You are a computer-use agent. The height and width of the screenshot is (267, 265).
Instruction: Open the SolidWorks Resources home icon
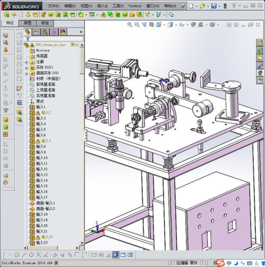(x=260, y=43)
